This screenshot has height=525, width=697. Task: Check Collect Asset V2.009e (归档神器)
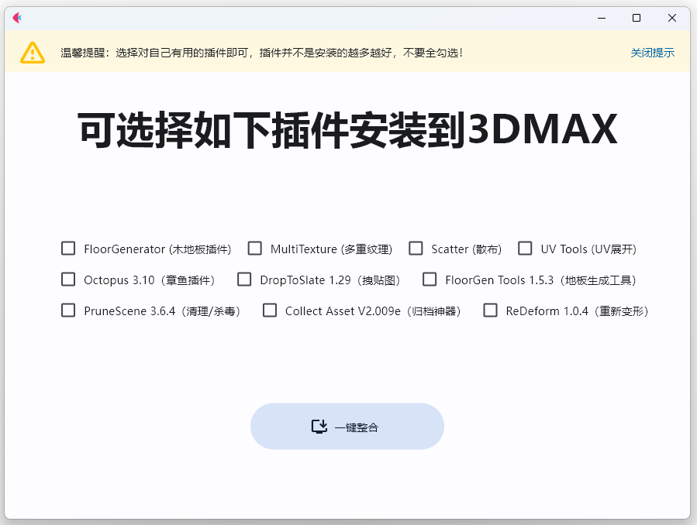point(270,311)
